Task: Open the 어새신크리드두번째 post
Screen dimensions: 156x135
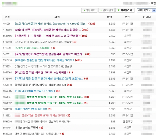Action: click(x=26, y=127)
